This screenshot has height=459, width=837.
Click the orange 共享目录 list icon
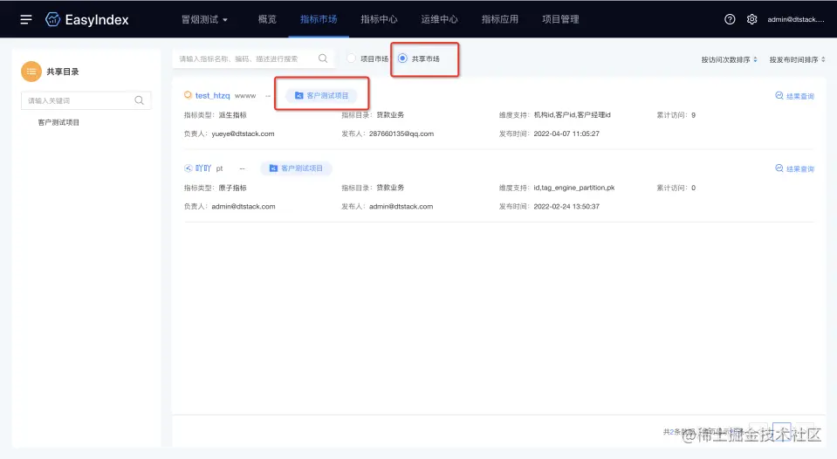point(31,72)
